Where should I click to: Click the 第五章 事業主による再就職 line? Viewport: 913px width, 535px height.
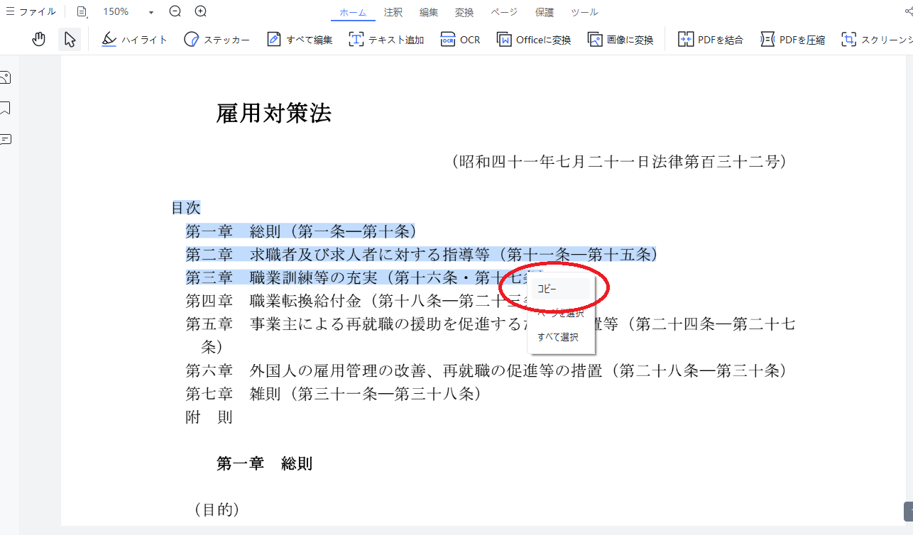point(491,335)
